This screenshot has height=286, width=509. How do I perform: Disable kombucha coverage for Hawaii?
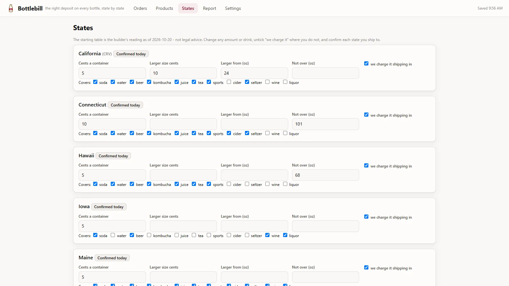149,184
